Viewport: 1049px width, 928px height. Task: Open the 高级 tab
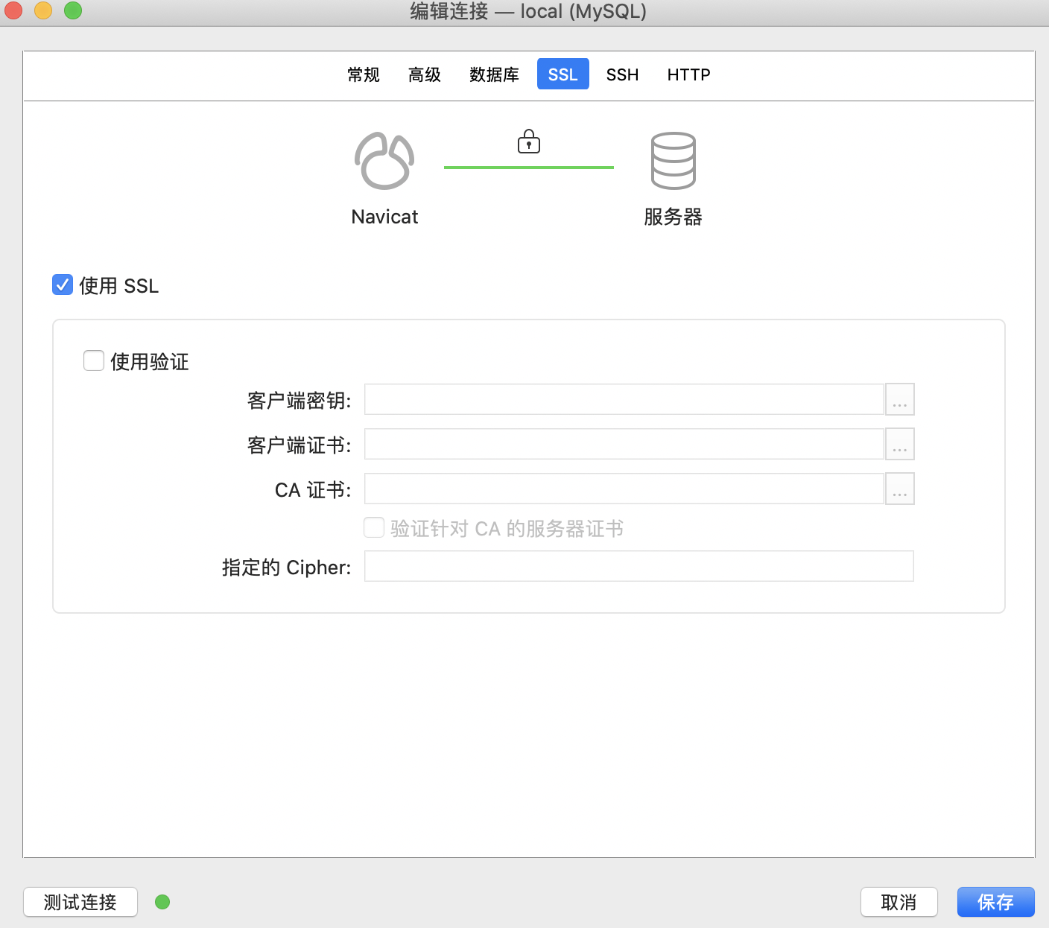coord(425,74)
